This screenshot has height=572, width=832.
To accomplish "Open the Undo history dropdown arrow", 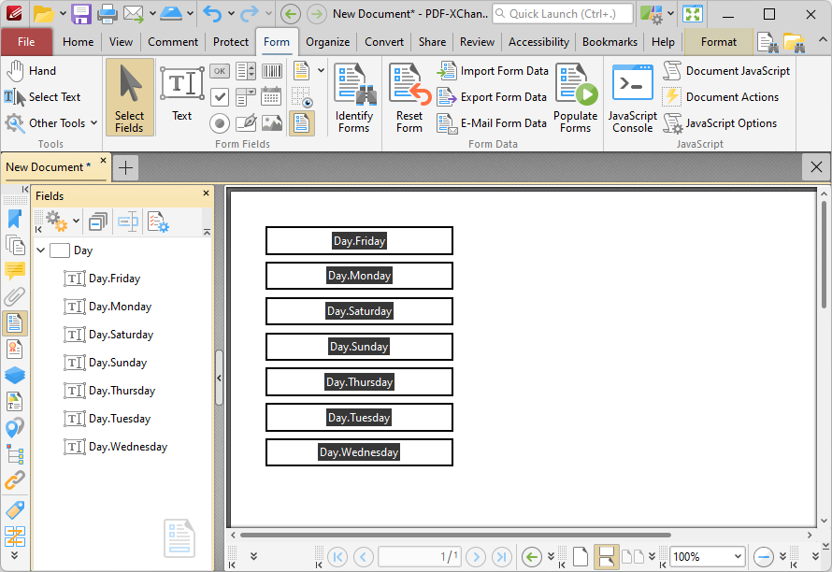I will [x=231, y=14].
